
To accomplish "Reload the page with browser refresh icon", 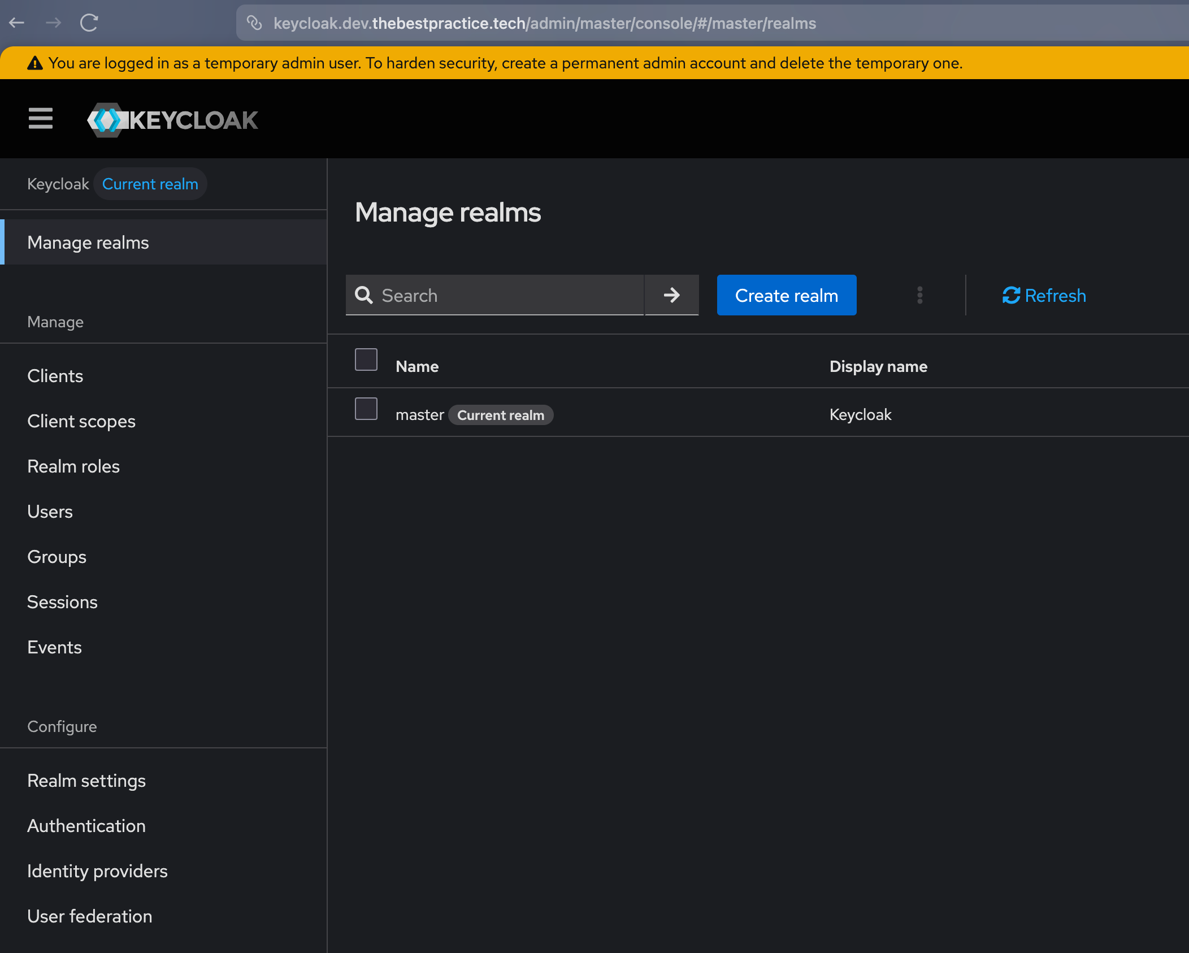I will pos(89,23).
